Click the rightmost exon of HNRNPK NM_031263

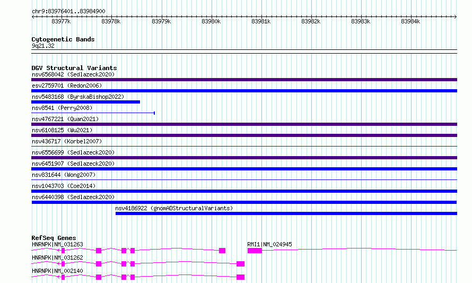coord(222,251)
